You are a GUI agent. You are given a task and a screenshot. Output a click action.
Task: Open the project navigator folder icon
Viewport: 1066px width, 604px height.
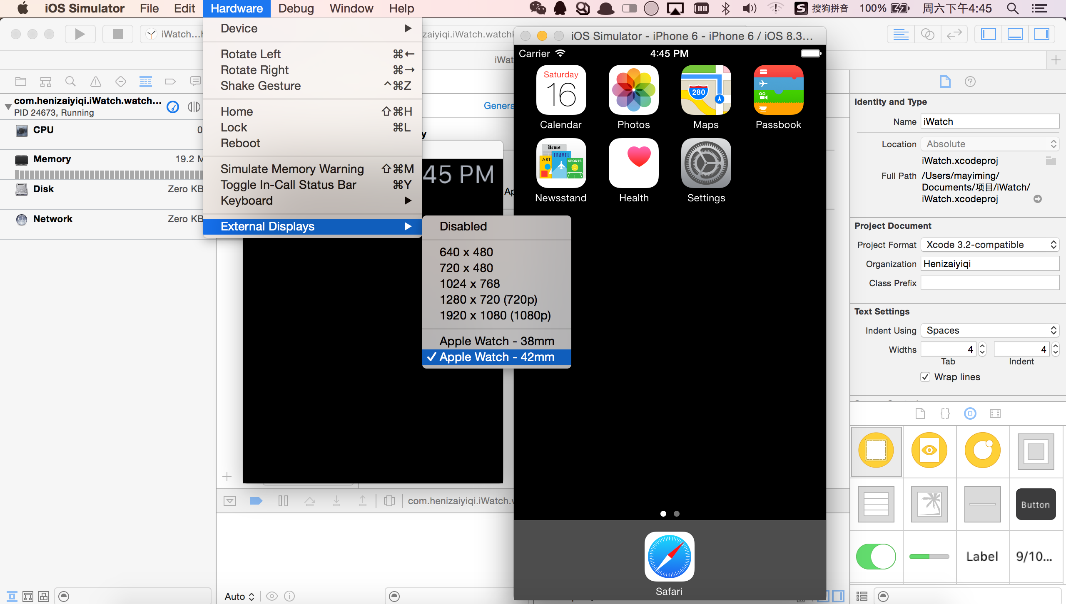(x=21, y=82)
